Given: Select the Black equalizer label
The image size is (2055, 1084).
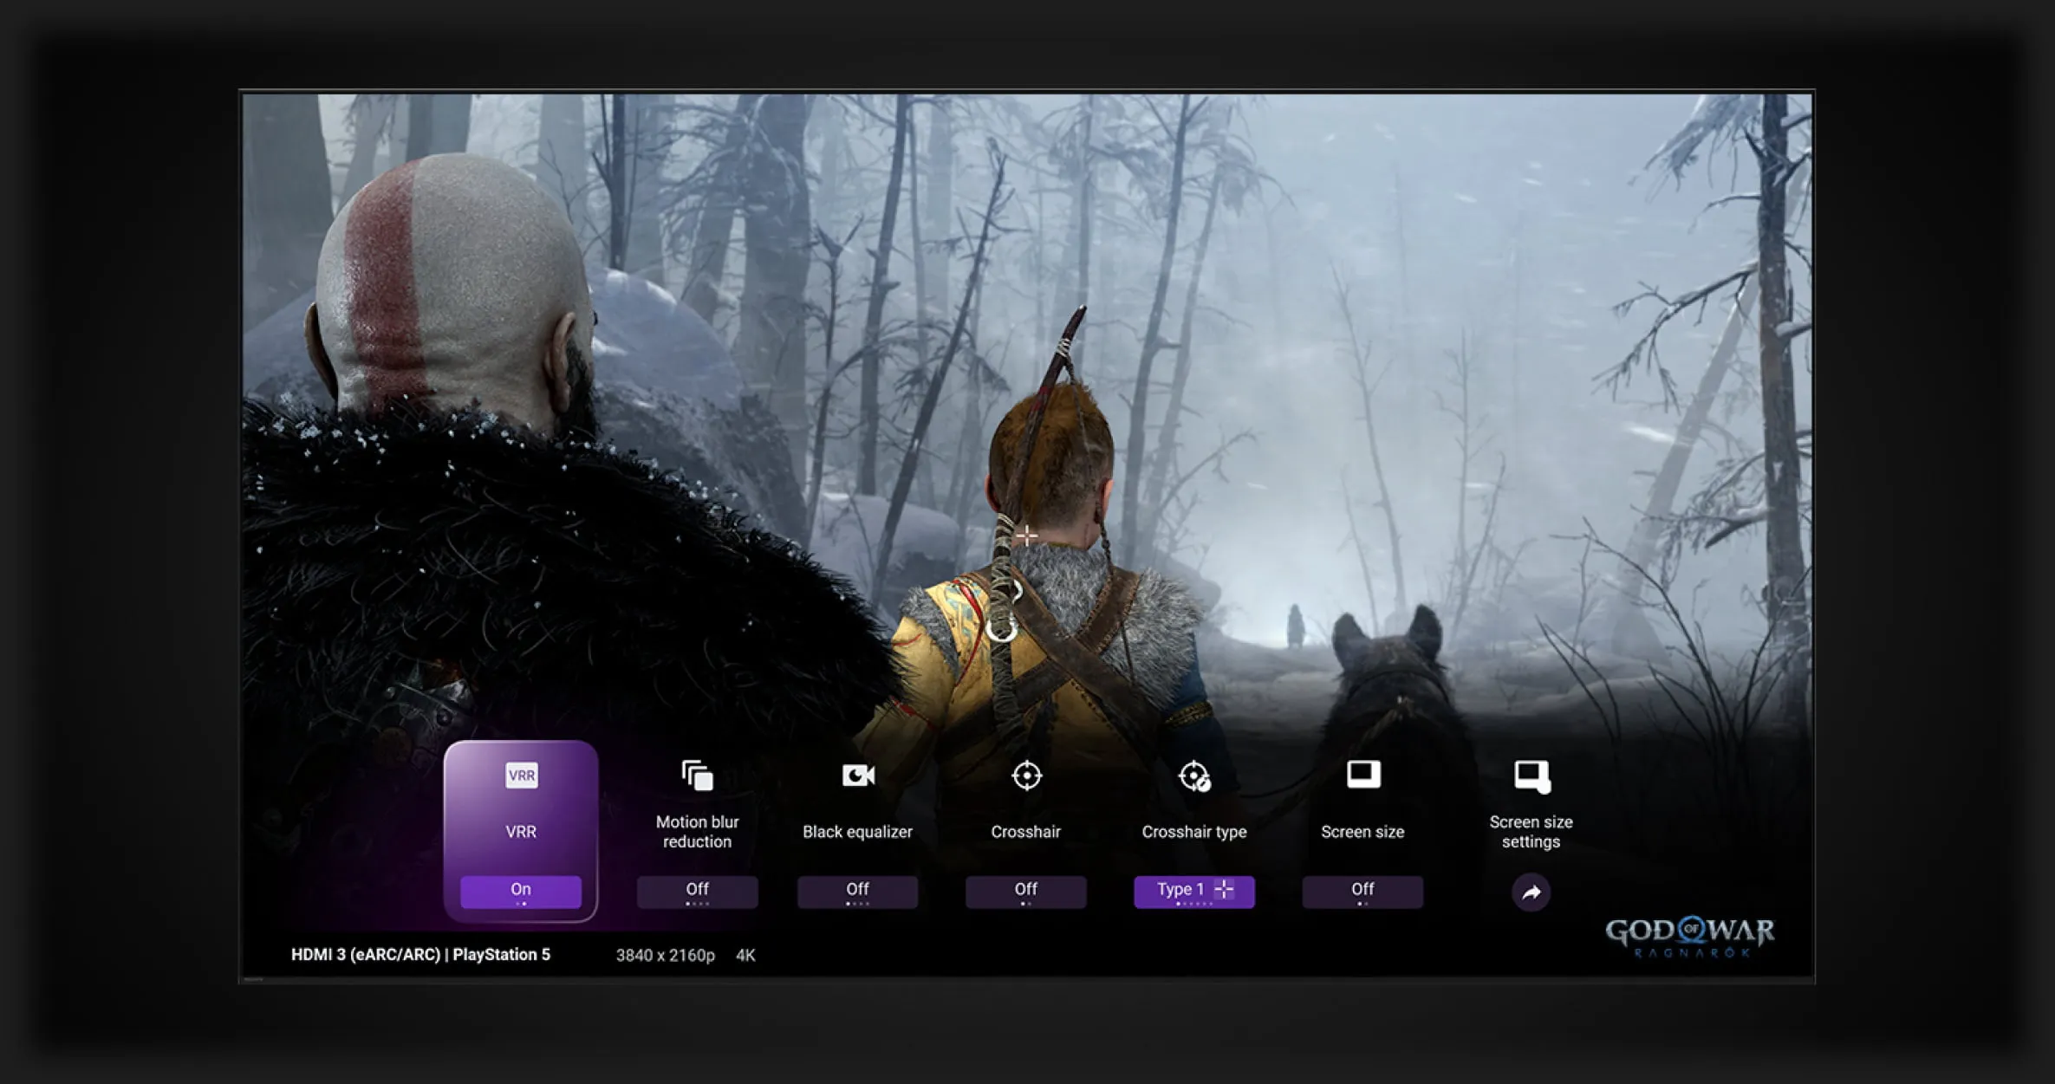Looking at the screenshot, I should 858,832.
